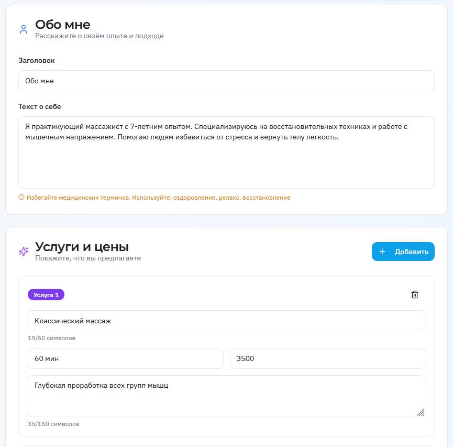
Task: Click the Заголовок field label
Action: 37,61
